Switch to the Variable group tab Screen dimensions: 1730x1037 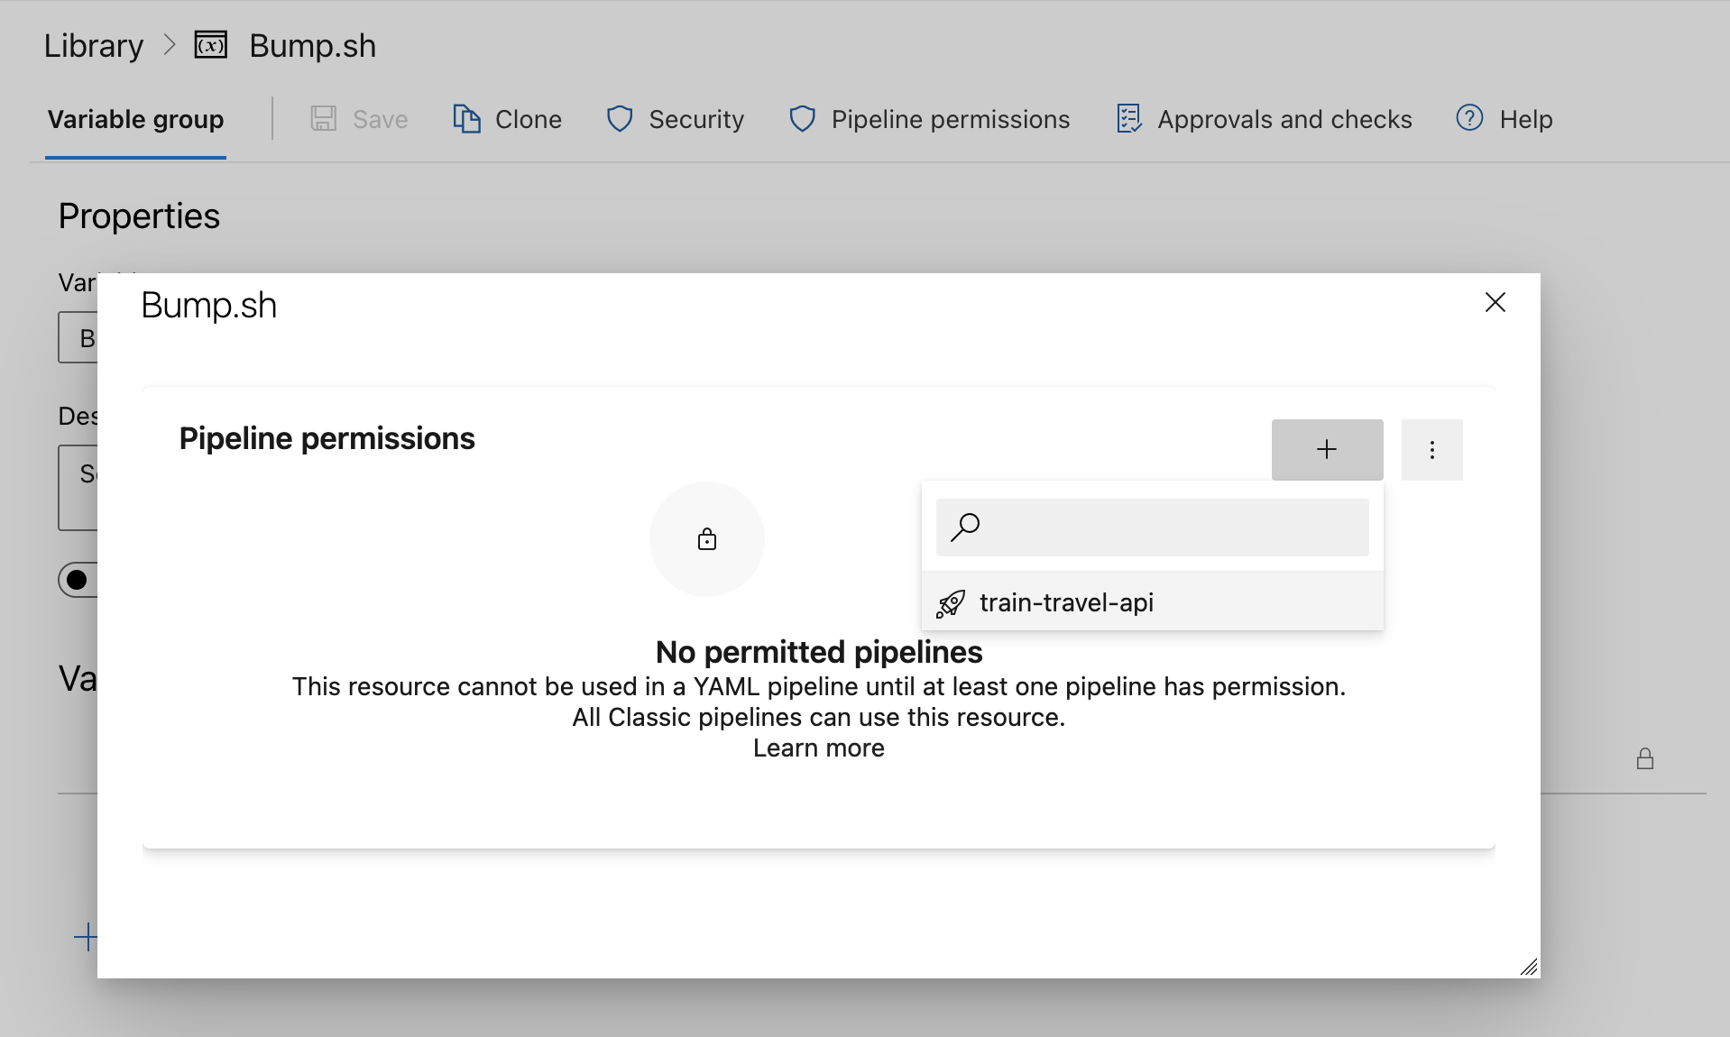click(135, 119)
